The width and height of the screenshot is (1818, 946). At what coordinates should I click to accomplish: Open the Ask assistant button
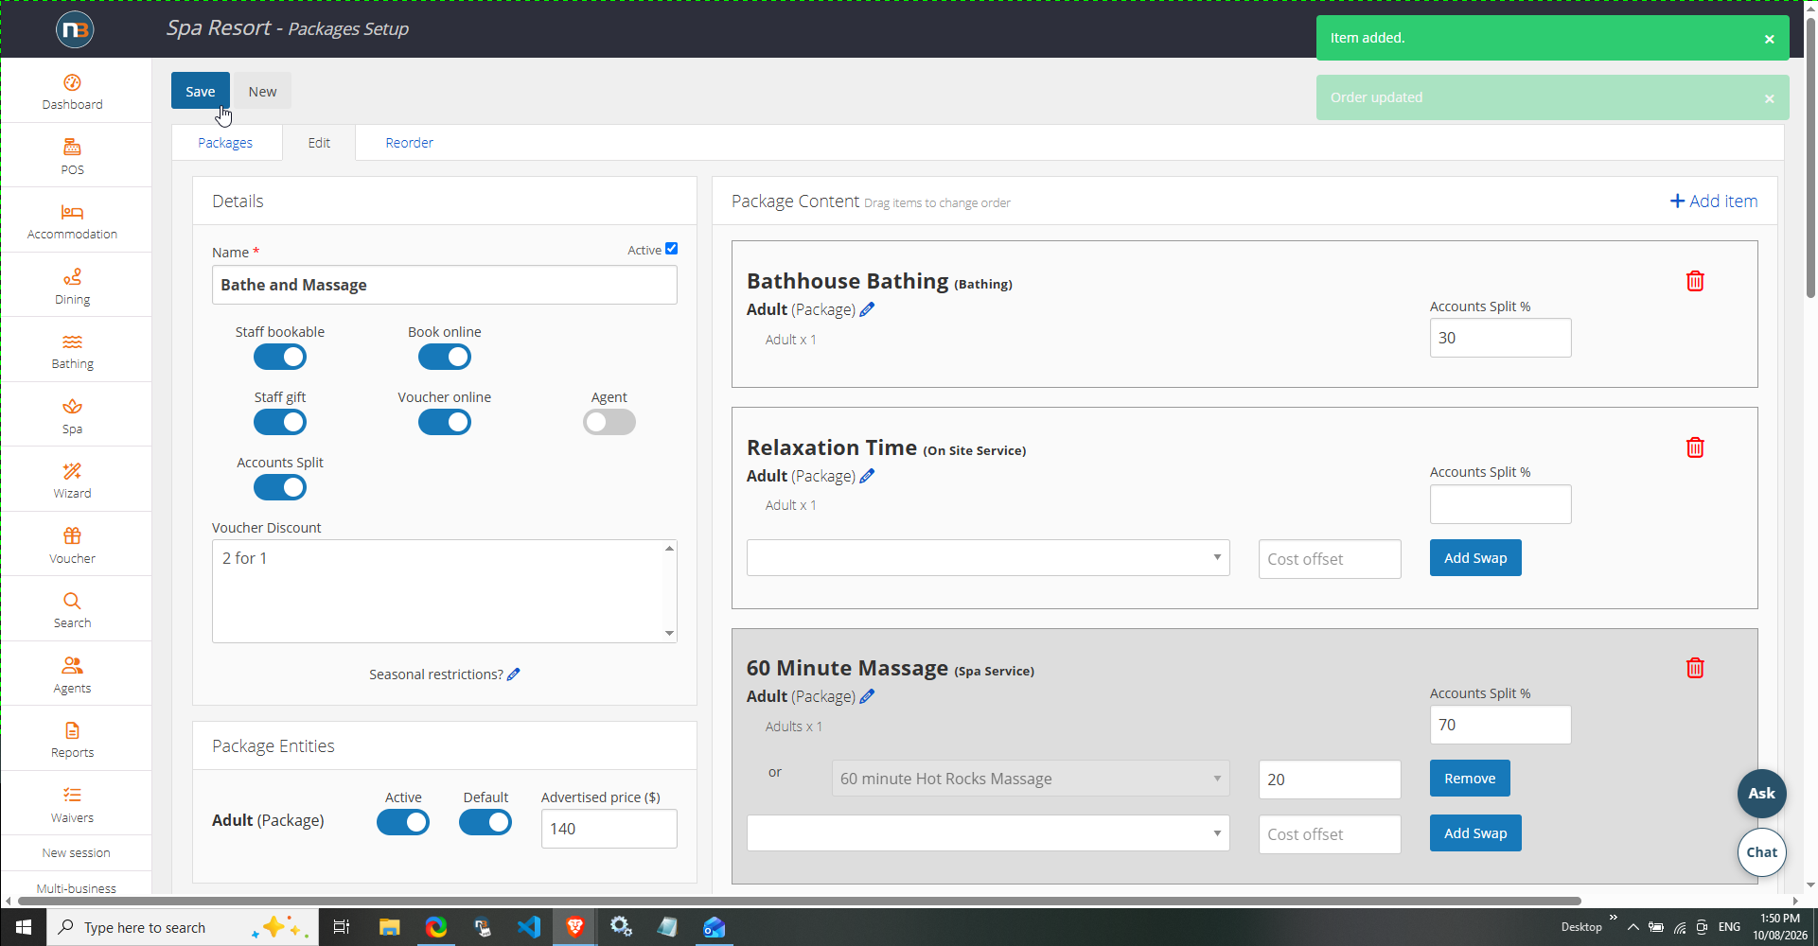pyautogui.click(x=1761, y=794)
